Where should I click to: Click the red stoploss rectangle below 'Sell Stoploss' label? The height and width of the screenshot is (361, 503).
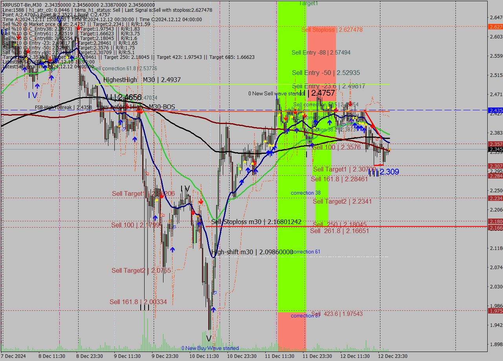321,65
